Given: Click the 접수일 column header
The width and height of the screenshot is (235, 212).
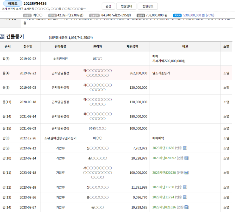Looking at the screenshot, I should [x=28, y=46].
